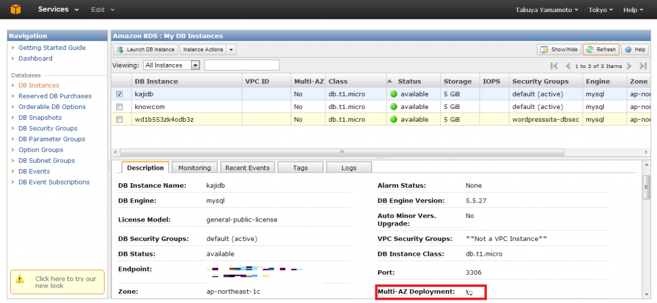Uncheck the kajidb instance checkbox

[x=119, y=94]
